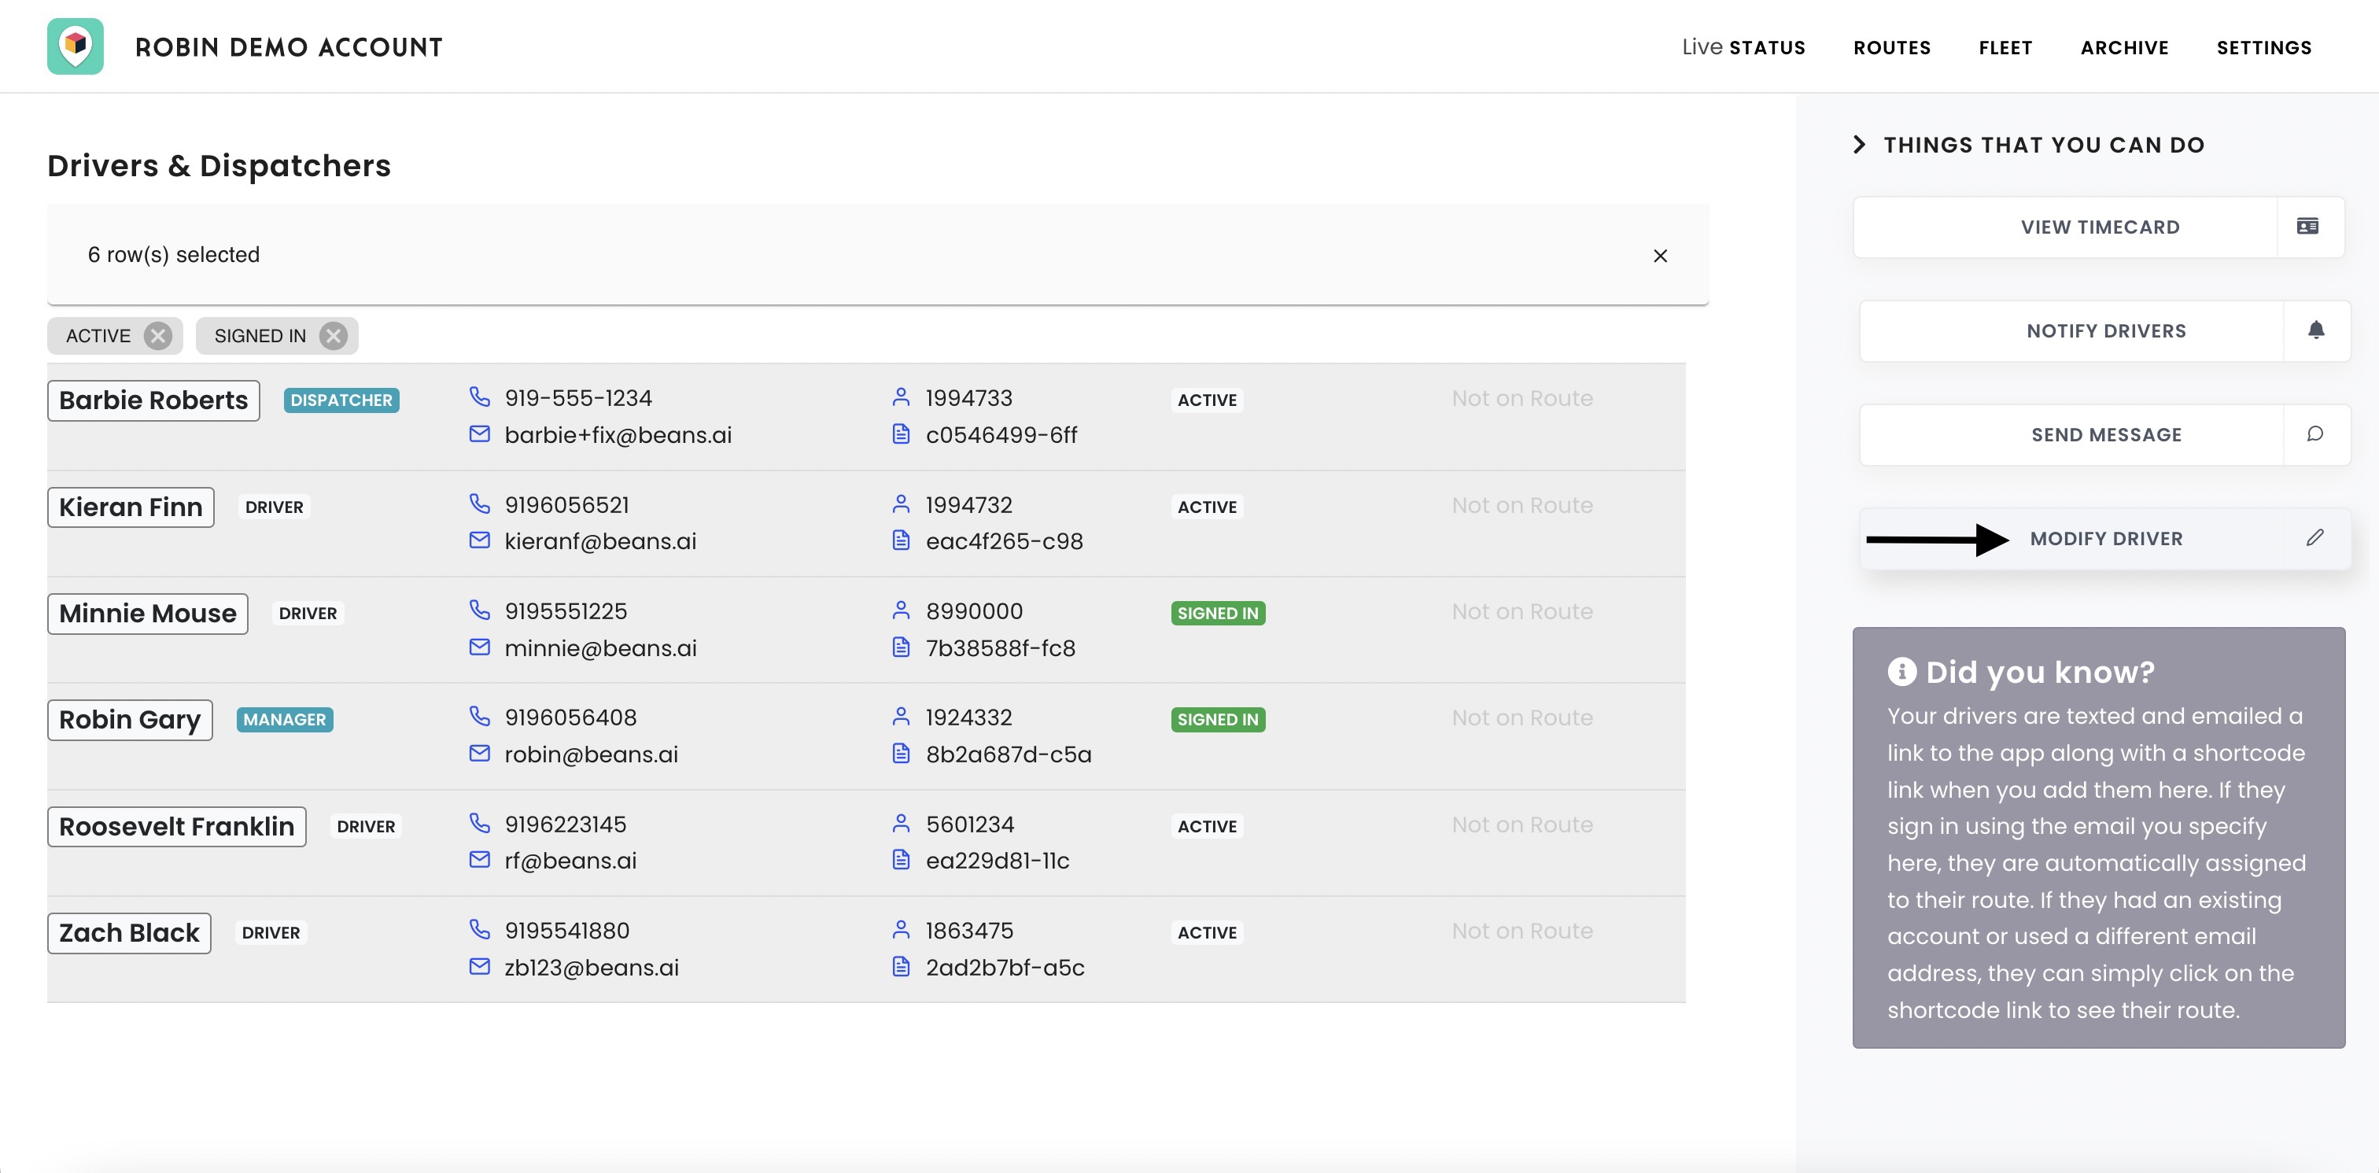Viewport: 2379px width, 1173px height.
Task: Click the Notify Drivers bell icon
Action: coord(2315,330)
